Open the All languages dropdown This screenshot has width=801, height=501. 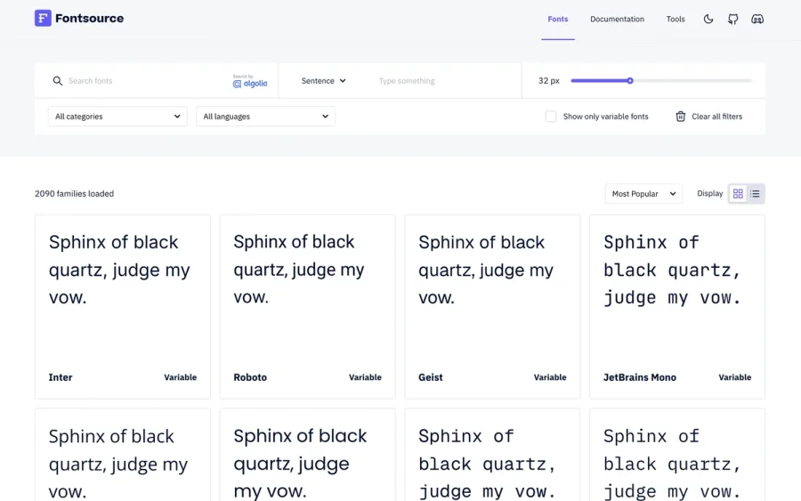pyautogui.click(x=265, y=117)
